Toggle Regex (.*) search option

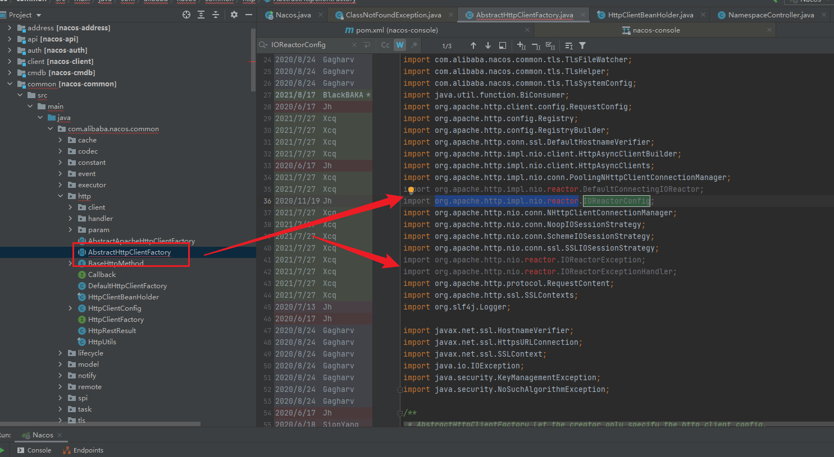pos(414,45)
